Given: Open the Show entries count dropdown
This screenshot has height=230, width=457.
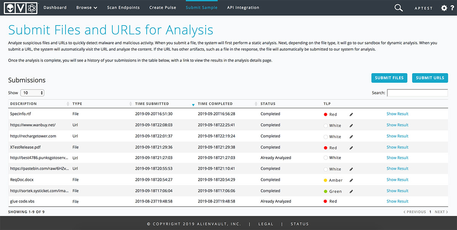Looking at the screenshot, I should pyautogui.click(x=32, y=93).
